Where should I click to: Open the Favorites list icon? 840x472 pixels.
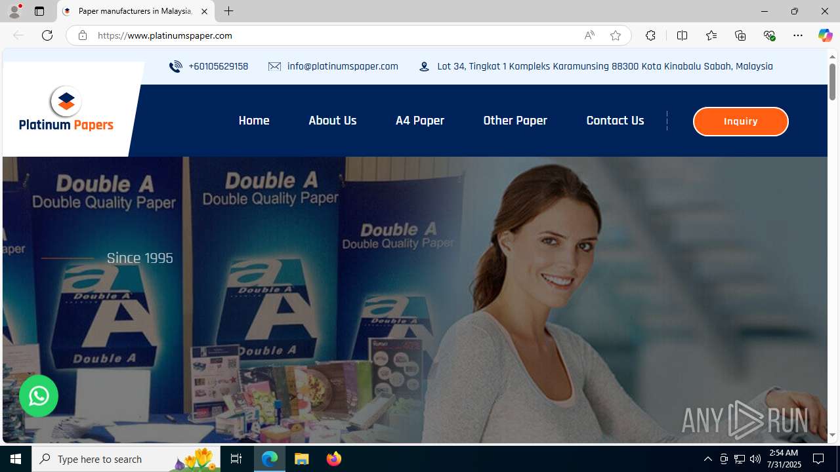click(711, 35)
